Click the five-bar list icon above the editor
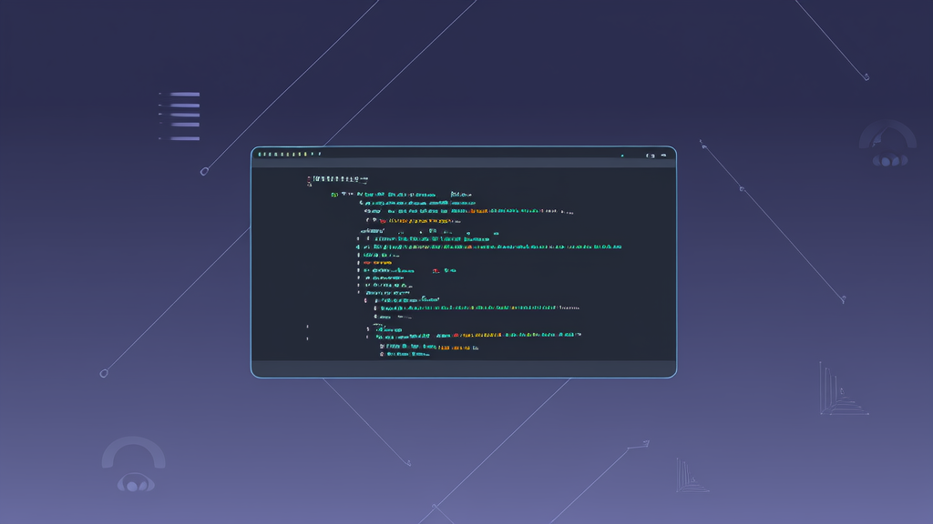933x524 pixels. [x=180, y=116]
